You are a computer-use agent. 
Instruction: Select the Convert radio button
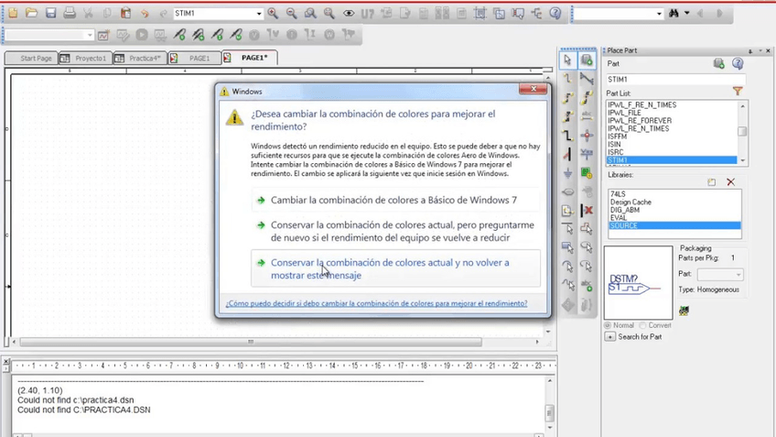click(642, 325)
